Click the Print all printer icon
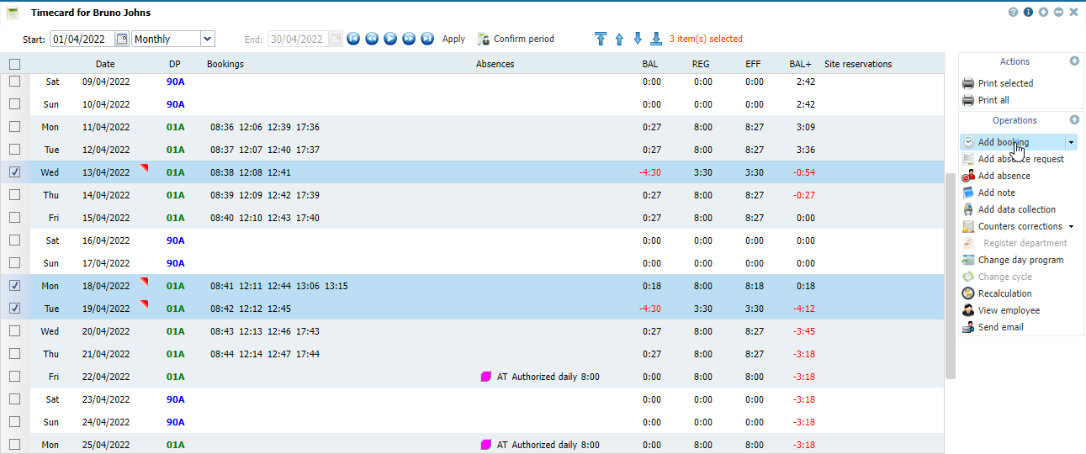The width and height of the screenshot is (1086, 454). click(968, 100)
